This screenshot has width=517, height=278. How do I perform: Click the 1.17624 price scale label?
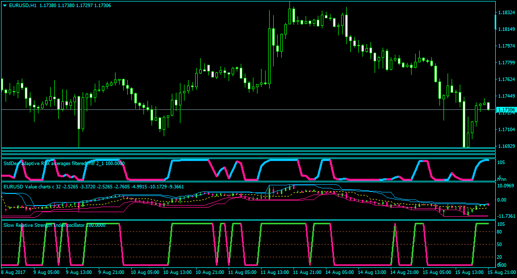tap(506, 80)
